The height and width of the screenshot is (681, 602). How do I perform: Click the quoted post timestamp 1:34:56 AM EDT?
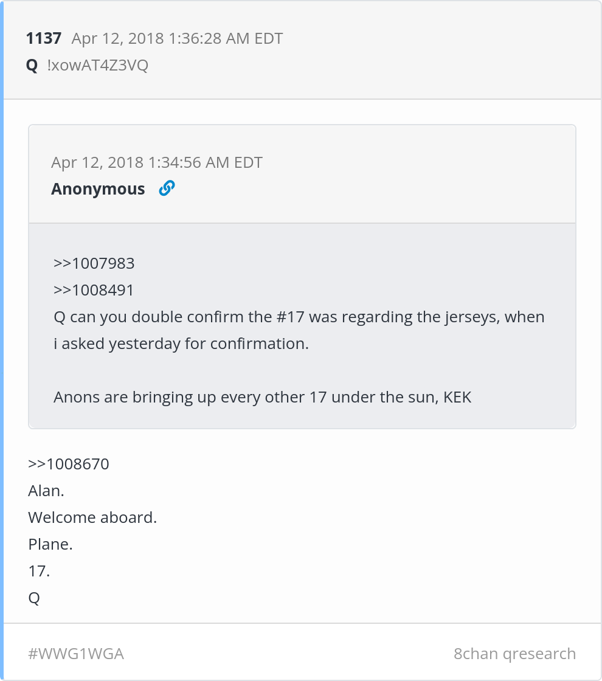pyautogui.click(x=157, y=162)
